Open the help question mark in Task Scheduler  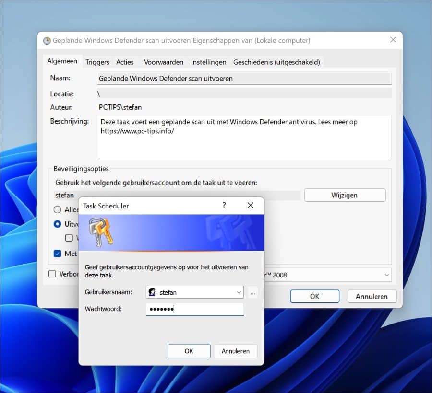click(224, 205)
